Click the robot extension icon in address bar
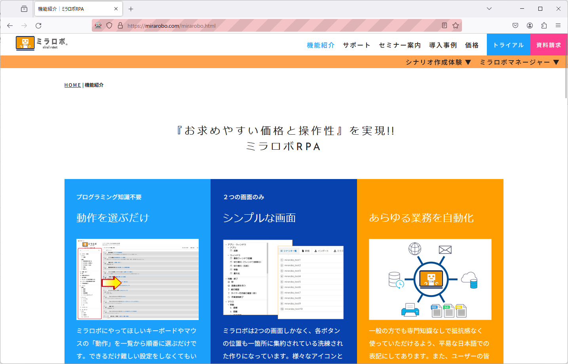 98,25
